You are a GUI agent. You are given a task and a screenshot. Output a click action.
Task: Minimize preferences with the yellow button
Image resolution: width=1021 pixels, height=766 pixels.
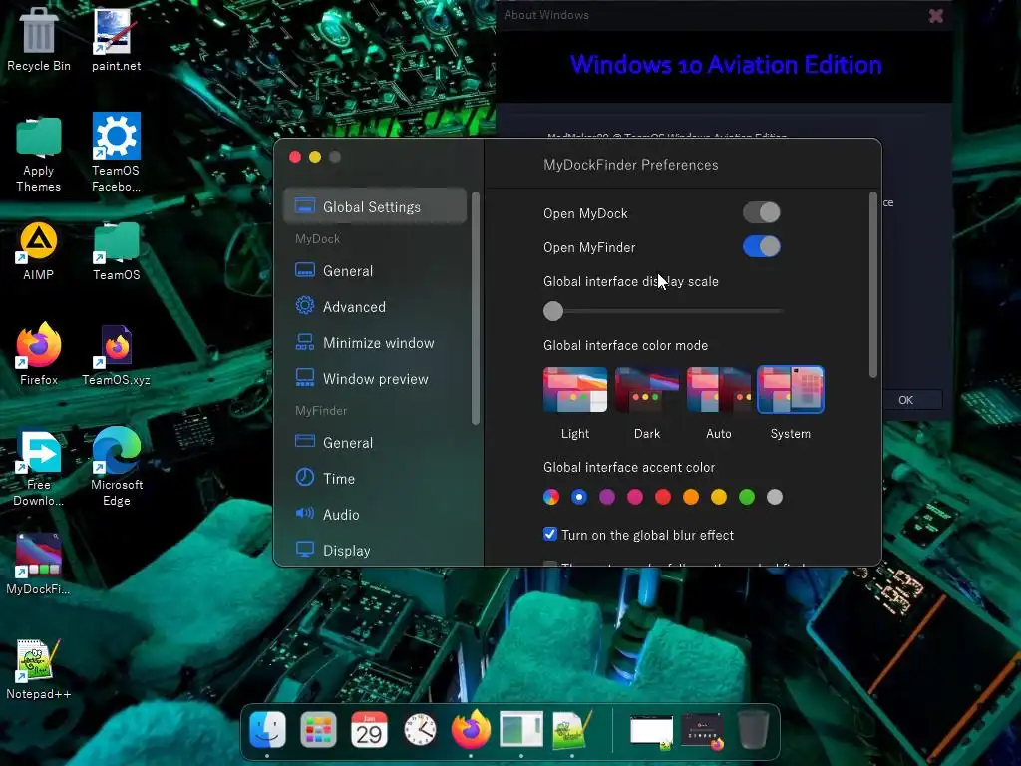(315, 157)
